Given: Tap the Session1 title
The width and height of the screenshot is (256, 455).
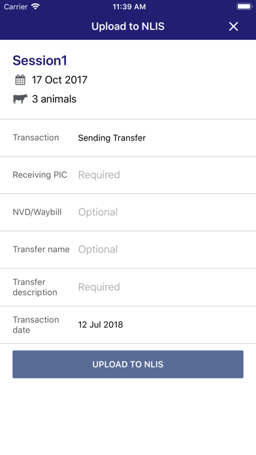Looking at the screenshot, I should pyautogui.click(x=40, y=61).
